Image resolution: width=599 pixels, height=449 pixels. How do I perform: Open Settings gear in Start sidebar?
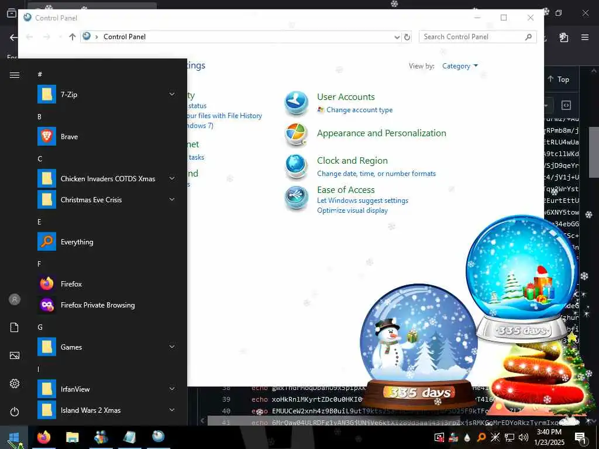pyautogui.click(x=15, y=384)
